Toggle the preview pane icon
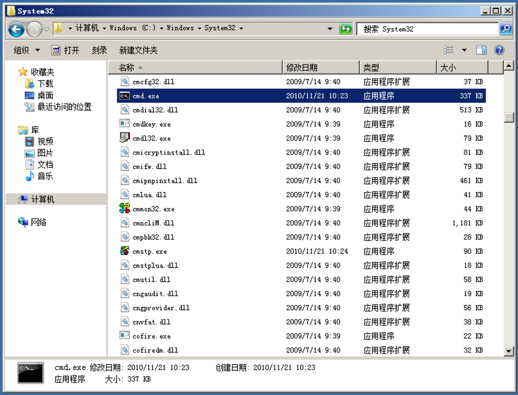 tap(481, 50)
